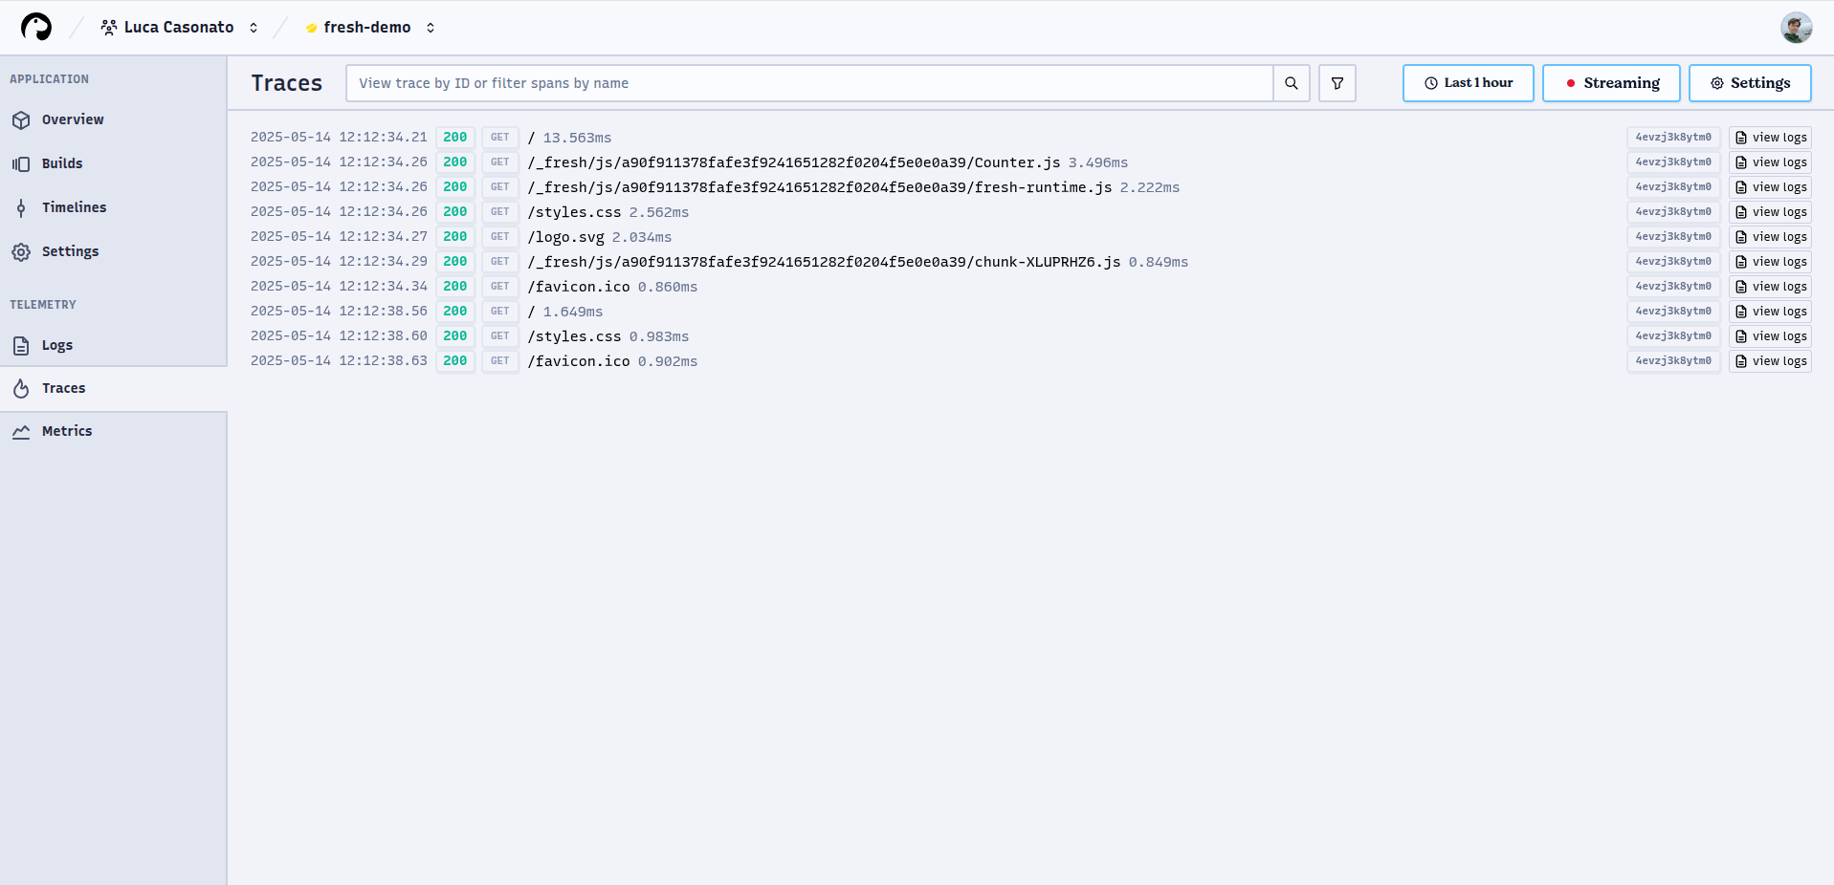The width and height of the screenshot is (1834, 885).
Task: Click the 200 status badge on the /logo.svg trace
Action: click(x=455, y=236)
